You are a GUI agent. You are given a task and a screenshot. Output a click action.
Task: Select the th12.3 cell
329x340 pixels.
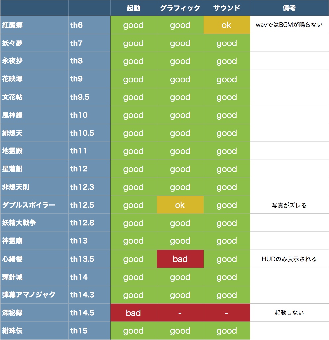(x=89, y=187)
